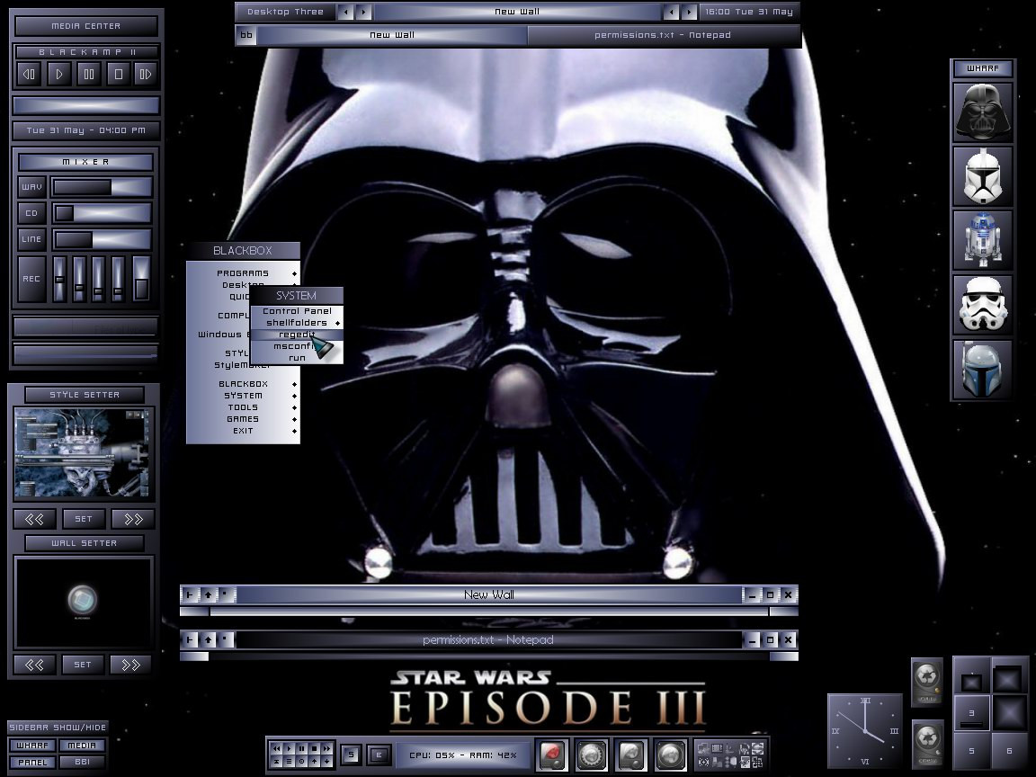
Task: Toggle MEDIA visibility in sidebar show/hide
Action: pyautogui.click(x=82, y=746)
